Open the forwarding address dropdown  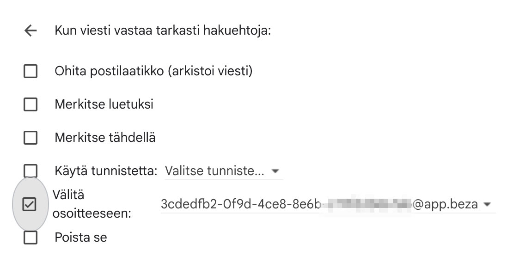[x=324, y=204]
